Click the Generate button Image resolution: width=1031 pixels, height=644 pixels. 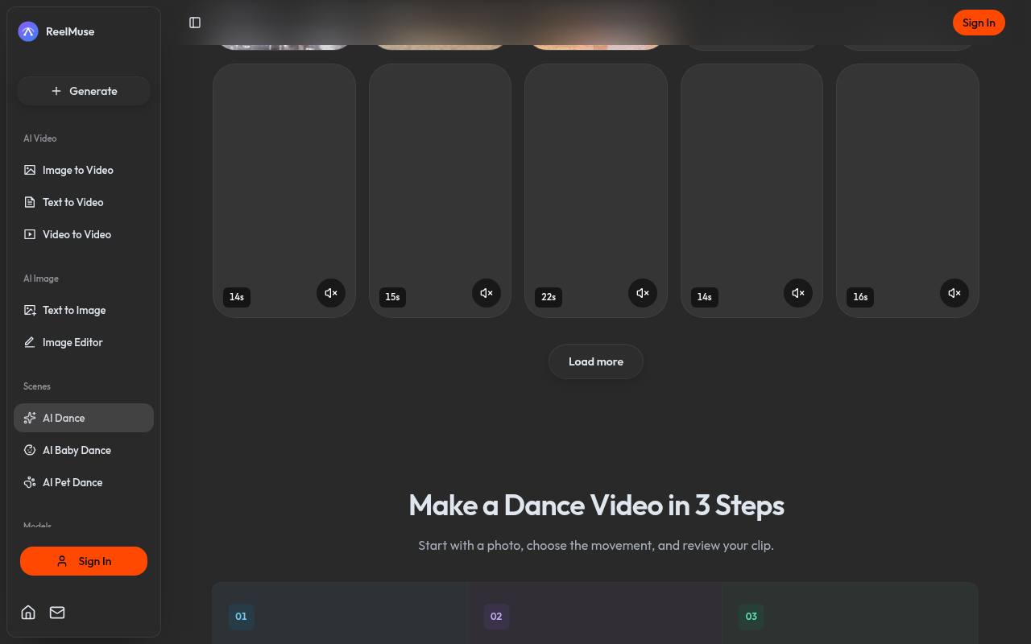84,91
